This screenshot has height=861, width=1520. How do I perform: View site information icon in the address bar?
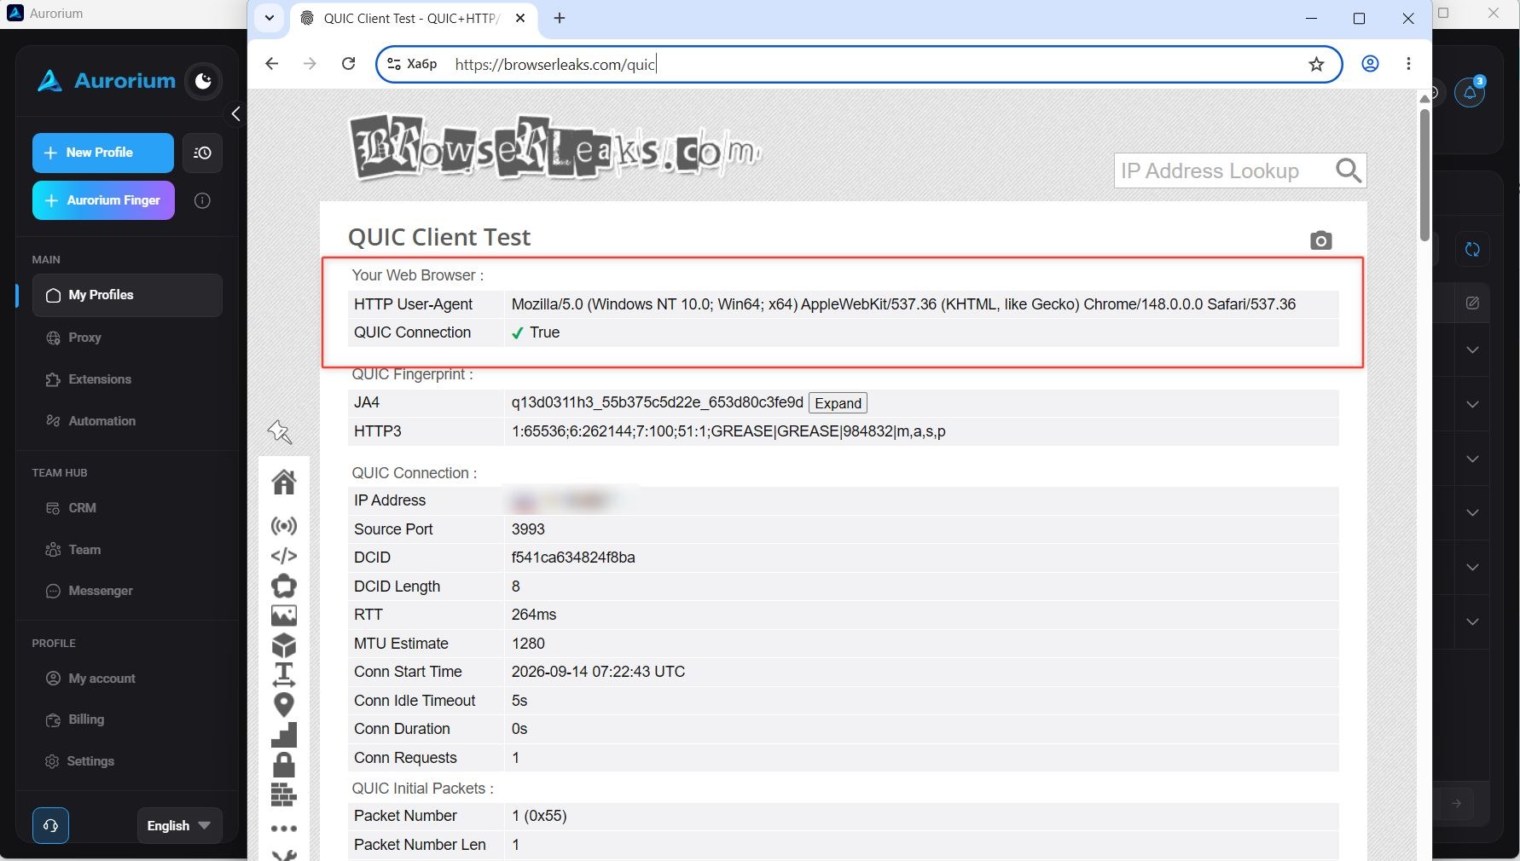[394, 64]
